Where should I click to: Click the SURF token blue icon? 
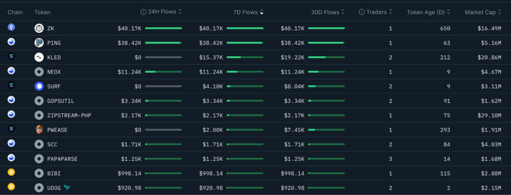click(39, 86)
